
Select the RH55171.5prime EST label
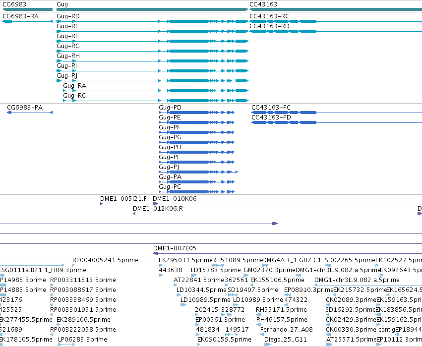[x=281, y=310]
